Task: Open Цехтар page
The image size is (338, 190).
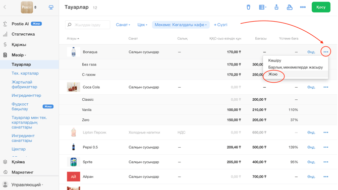Action: pos(19,149)
